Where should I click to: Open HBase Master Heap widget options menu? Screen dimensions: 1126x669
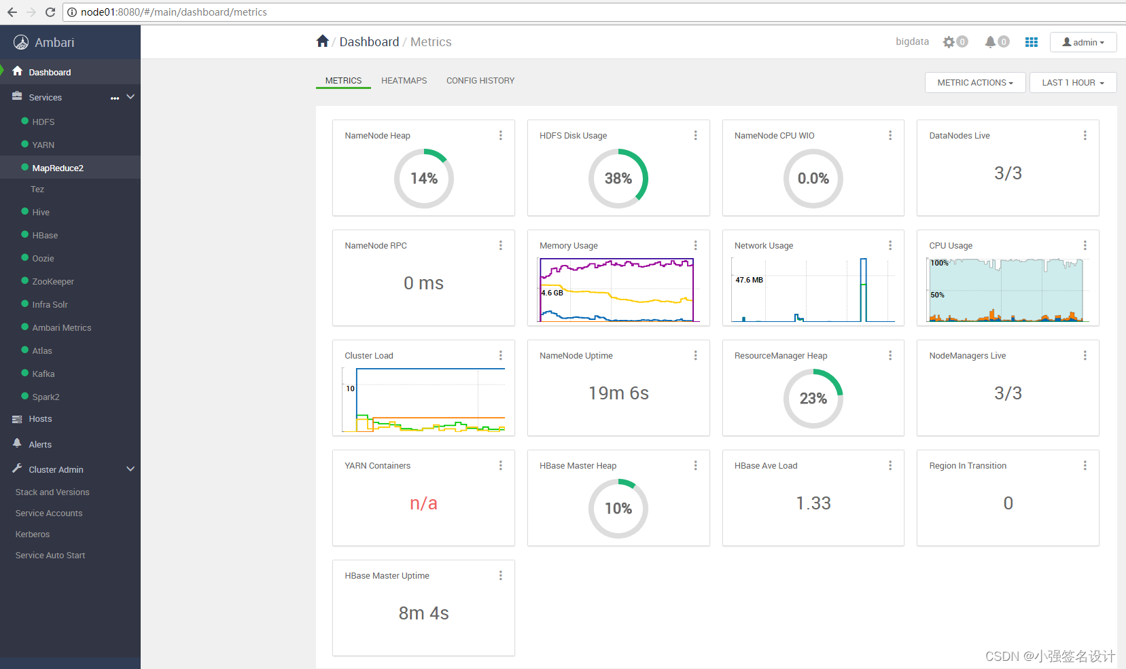(695, 465)
